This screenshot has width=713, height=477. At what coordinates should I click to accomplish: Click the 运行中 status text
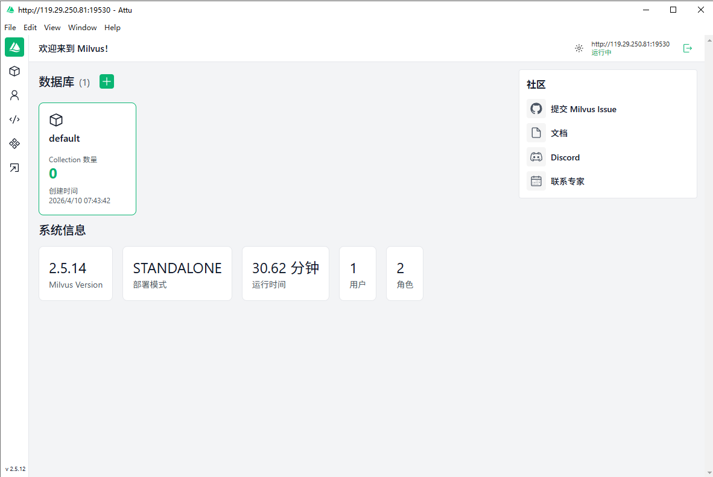pos(601,52)
